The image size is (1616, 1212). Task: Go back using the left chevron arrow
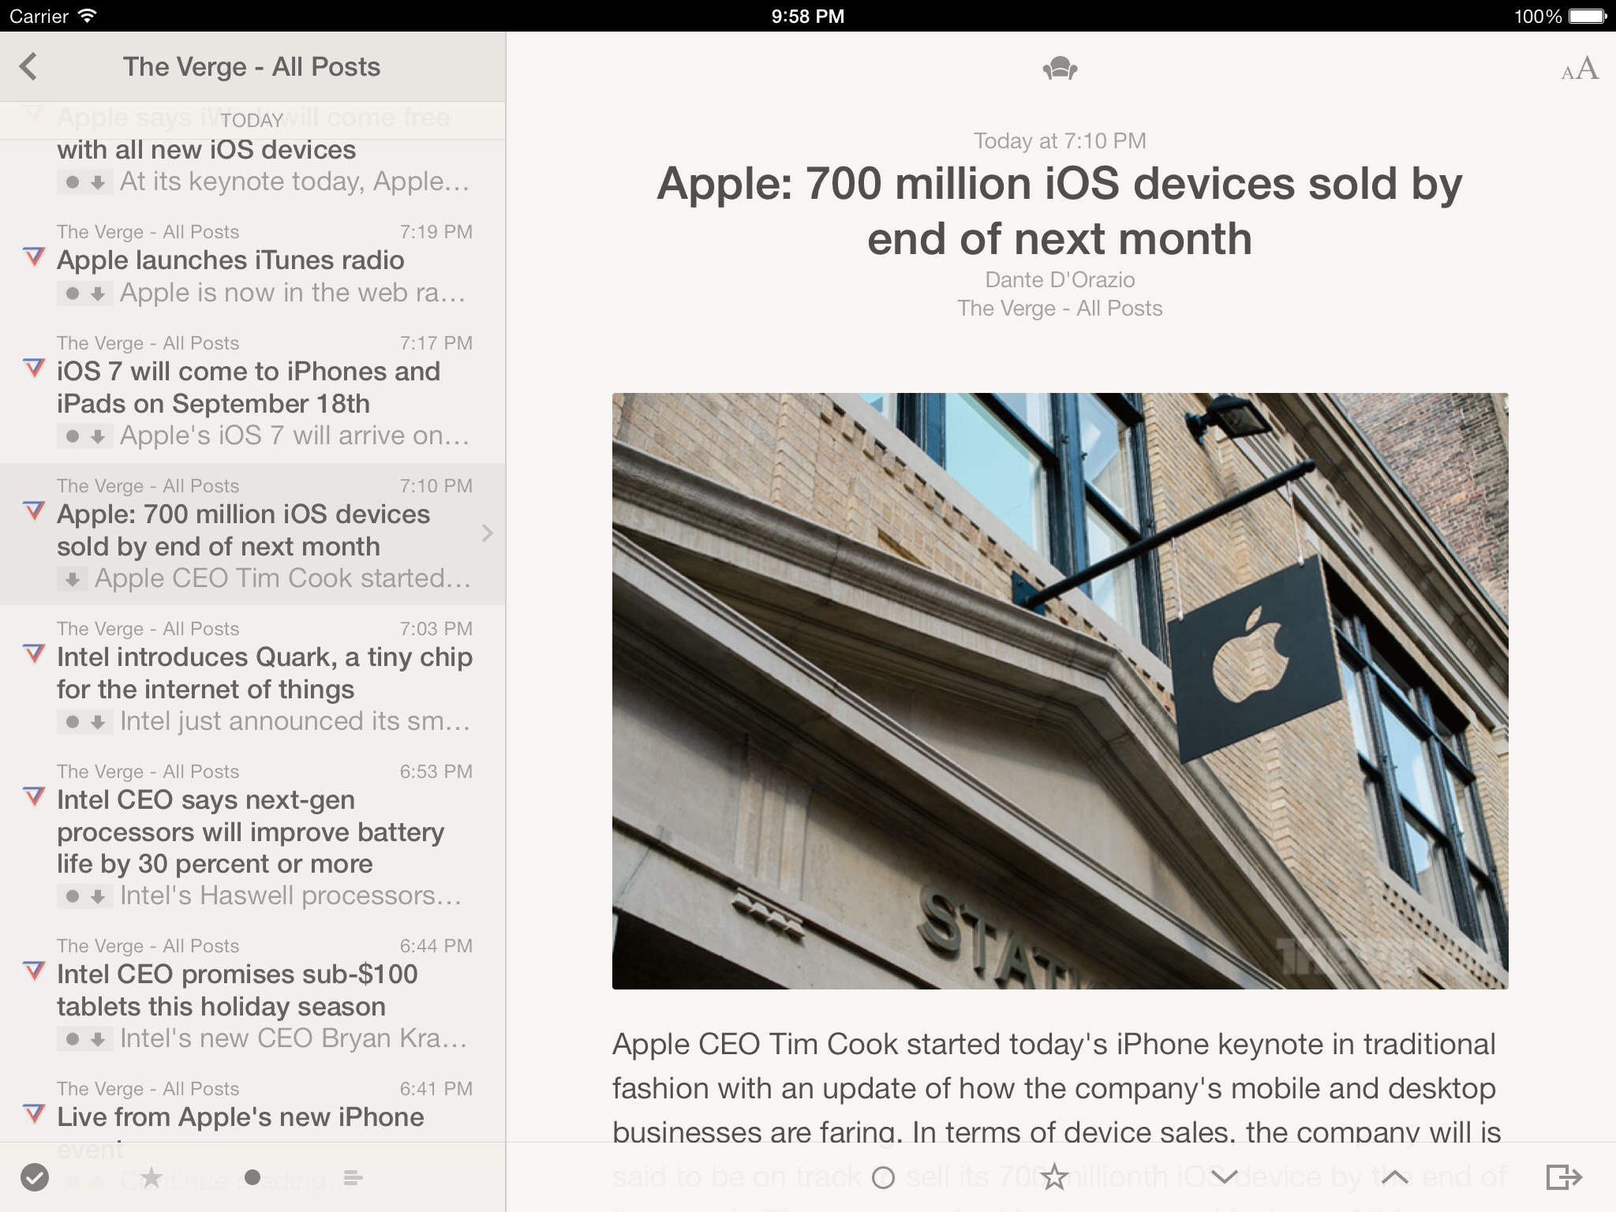(29, 66)
